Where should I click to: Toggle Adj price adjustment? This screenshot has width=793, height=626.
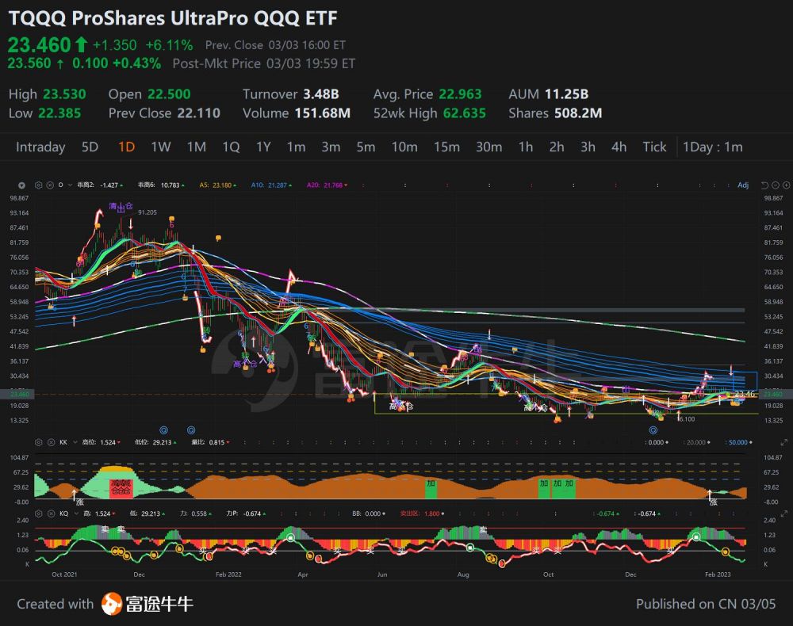(x=742, y=185)
